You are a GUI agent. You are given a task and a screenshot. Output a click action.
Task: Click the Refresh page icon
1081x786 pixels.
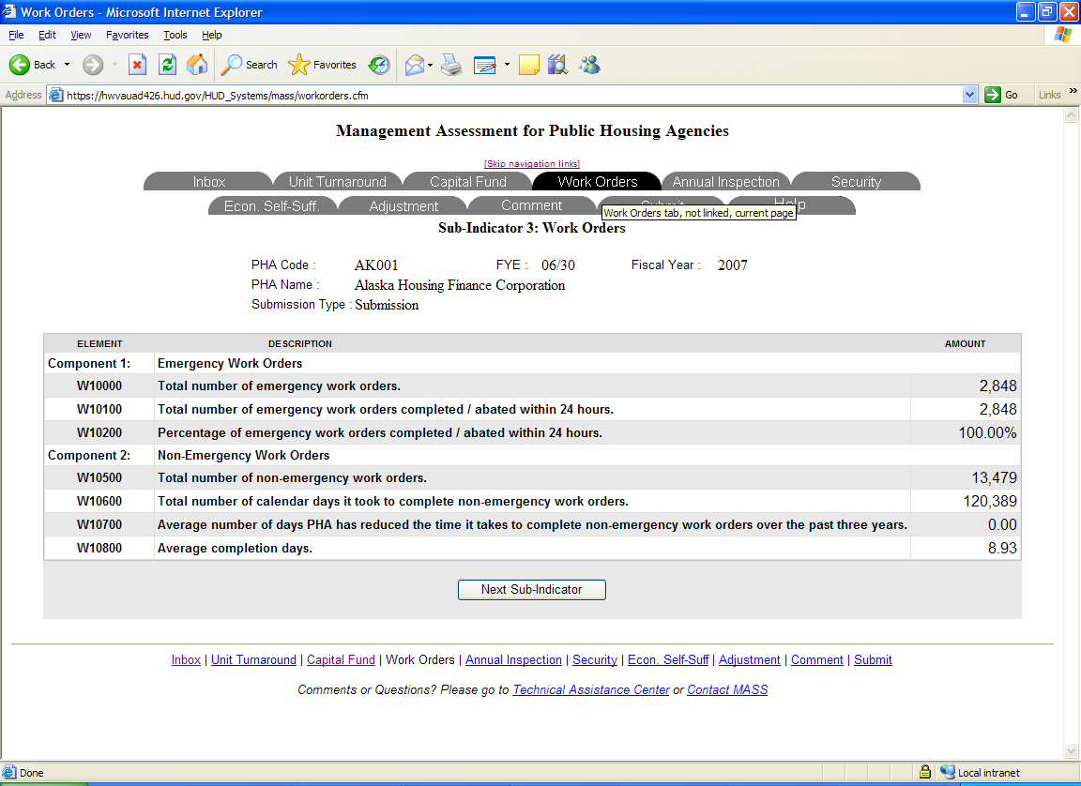click(x=167, y=65)
